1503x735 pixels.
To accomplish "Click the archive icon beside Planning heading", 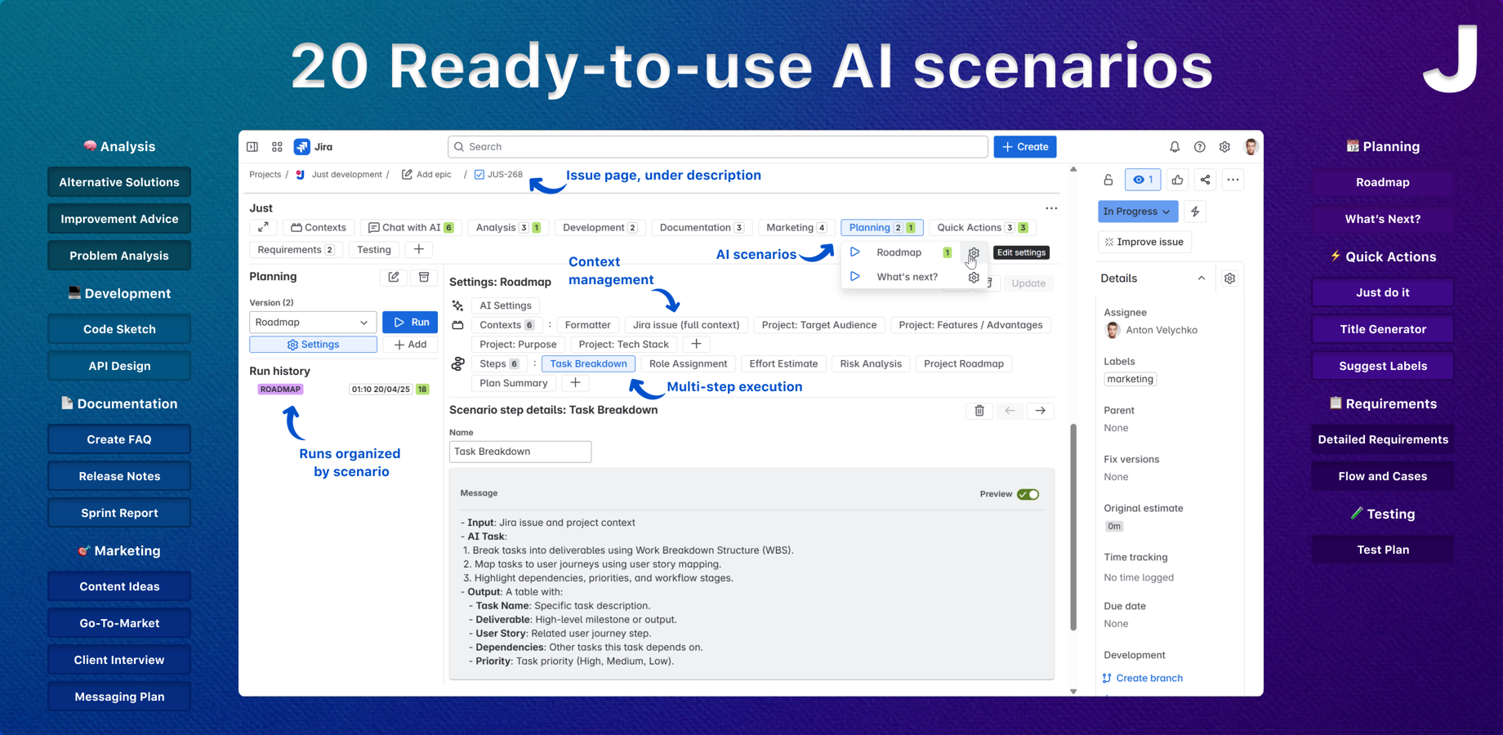I will tap(424, 277).
